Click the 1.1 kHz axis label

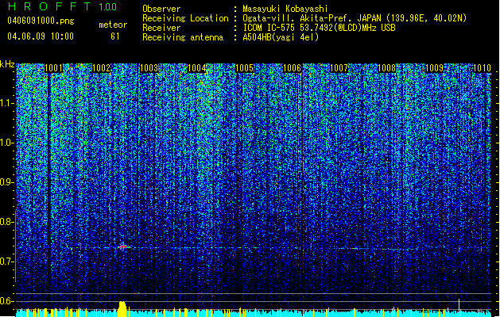coord(6,103)
